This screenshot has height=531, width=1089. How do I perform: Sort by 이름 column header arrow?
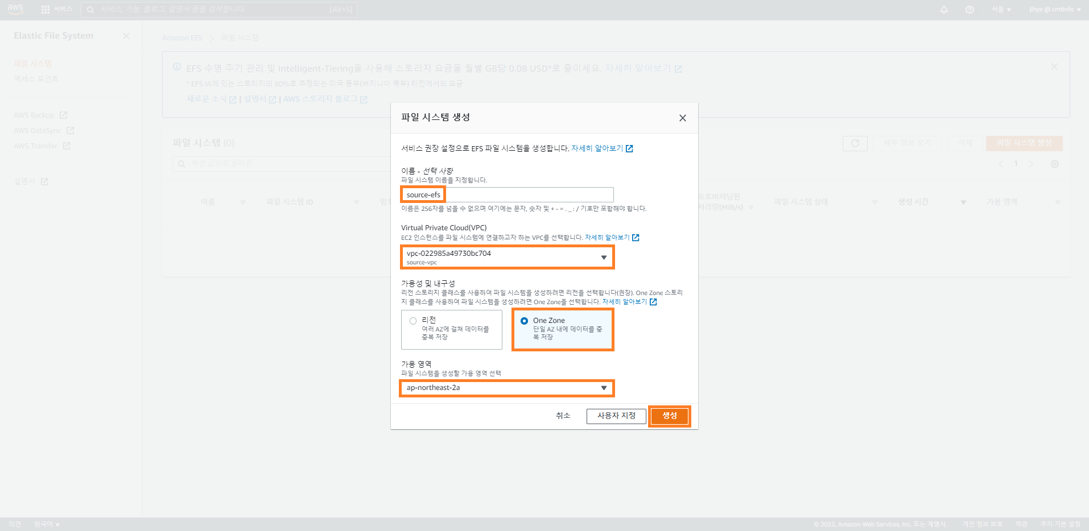(x=243, y=202)
